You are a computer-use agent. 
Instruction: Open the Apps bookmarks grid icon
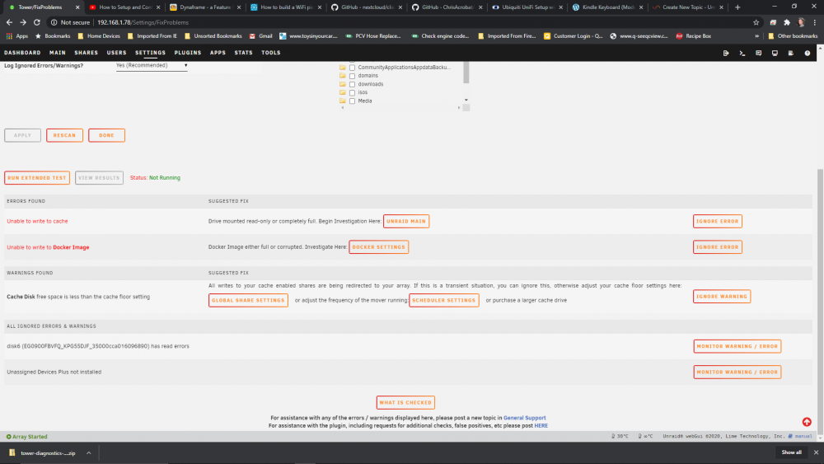tap(9, 36)
